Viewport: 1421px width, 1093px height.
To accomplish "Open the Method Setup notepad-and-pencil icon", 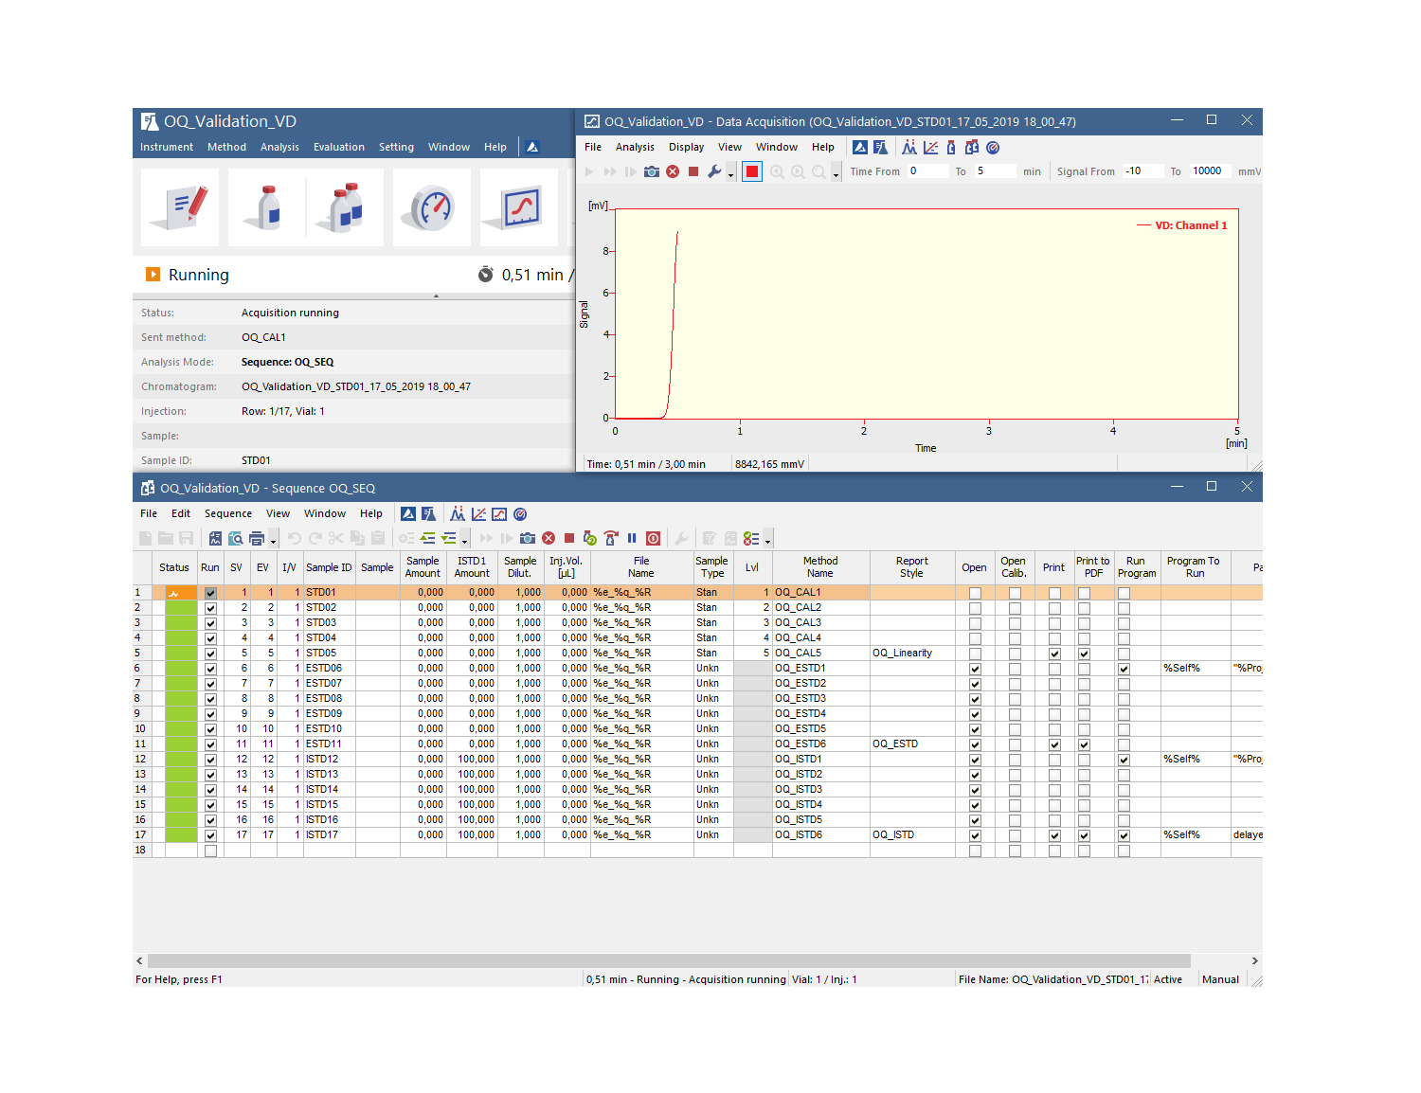I will [180, 207].
